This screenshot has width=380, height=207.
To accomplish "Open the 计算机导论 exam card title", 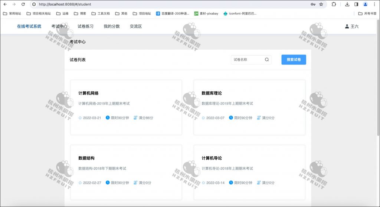I will click(x=212, y=158).
